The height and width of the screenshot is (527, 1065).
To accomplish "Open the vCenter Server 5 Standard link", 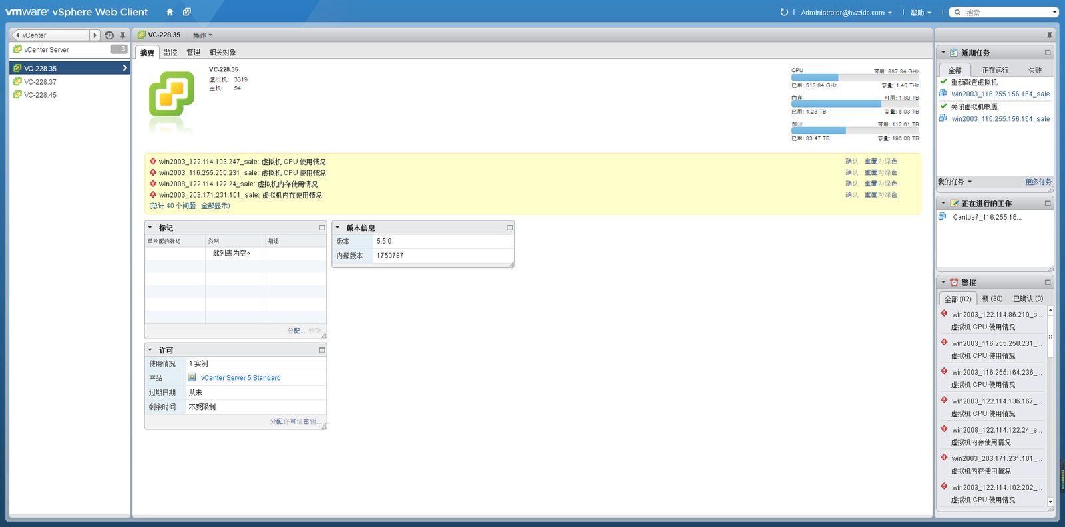I will pyautogui.click(x=240, y=377).
